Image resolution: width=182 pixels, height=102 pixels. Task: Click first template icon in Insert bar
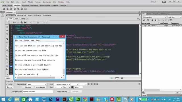[x=4, y=9]
